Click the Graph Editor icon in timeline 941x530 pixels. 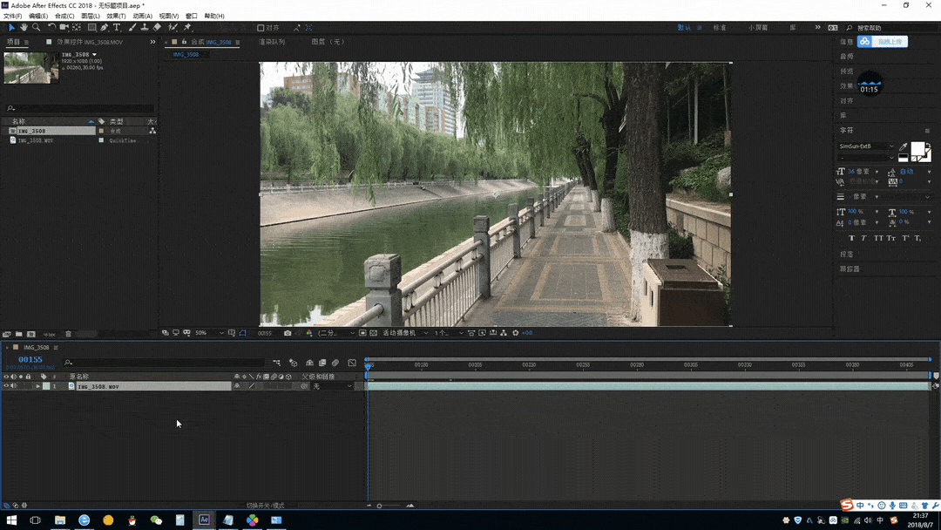coord(352,363)
